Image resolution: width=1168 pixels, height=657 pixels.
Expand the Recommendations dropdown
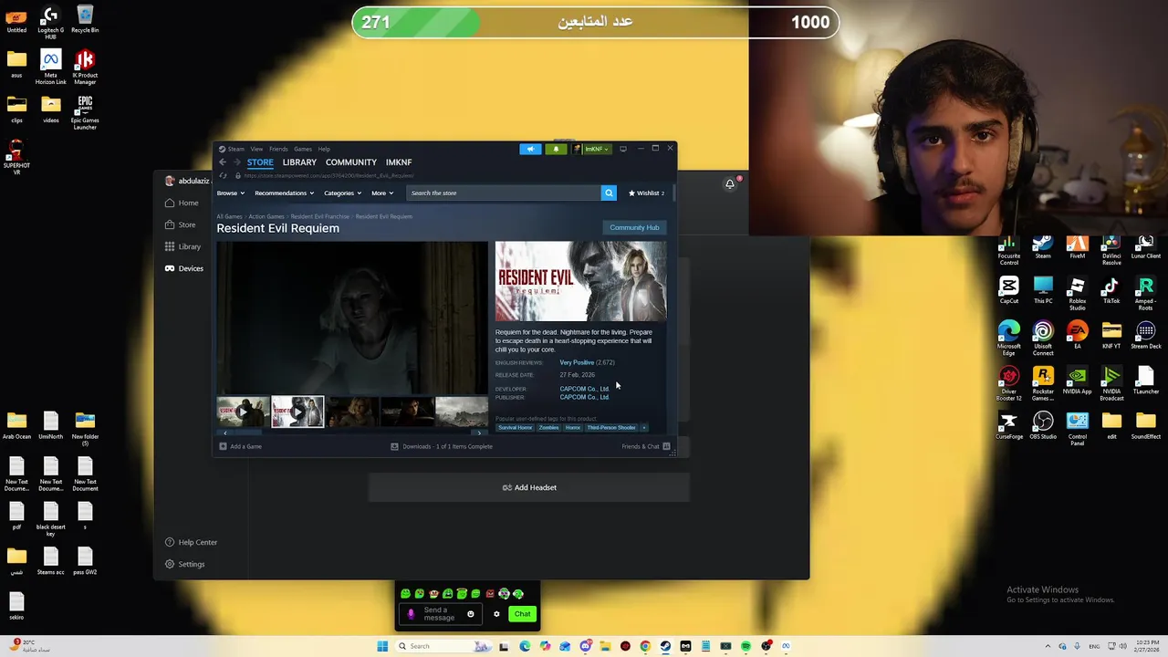(284, 193)
